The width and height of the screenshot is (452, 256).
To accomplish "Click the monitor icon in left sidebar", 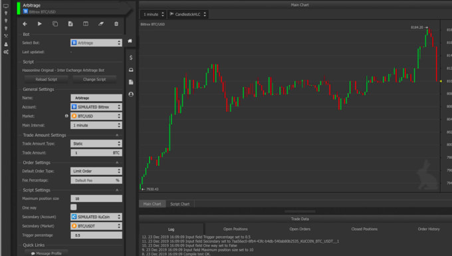I will coord(6,6).
